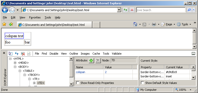Click the 'bar' table cell
Screen dimensions: 198x93
(27, 42)
